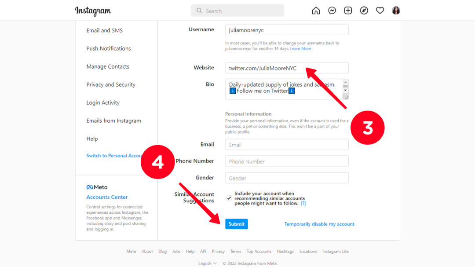Click the search magnifier icon
The image size is (475, 267).
(199, 11)
